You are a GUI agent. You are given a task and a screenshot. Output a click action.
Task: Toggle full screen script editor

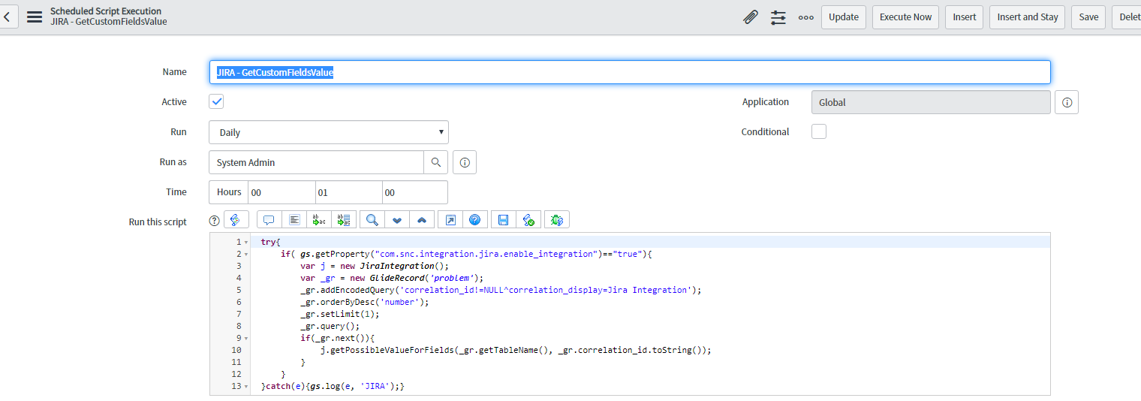[x=450, y=220]
